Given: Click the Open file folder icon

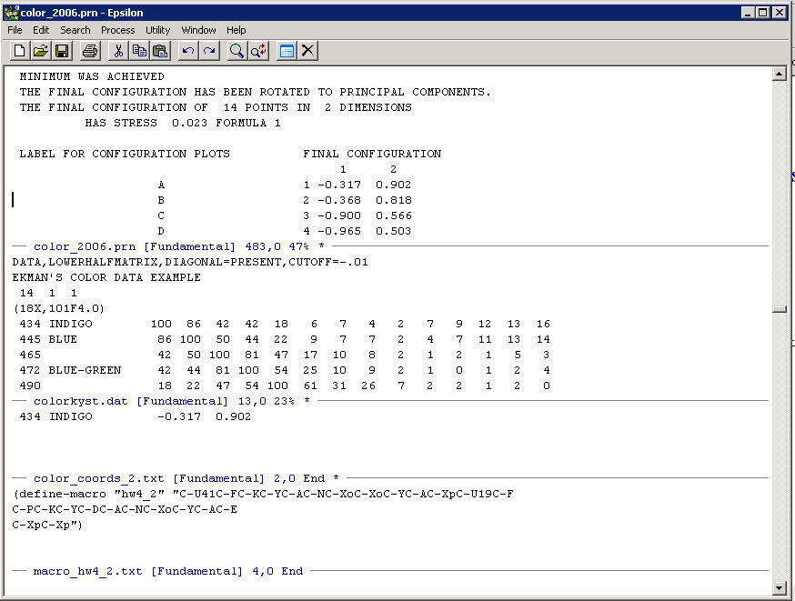Looking at the screenshot, I should (41, 51).
